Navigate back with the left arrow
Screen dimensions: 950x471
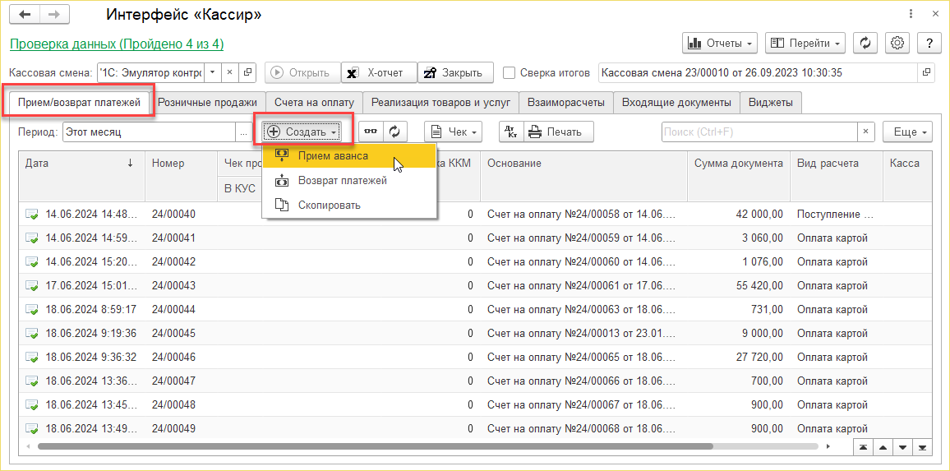[x=25, y=15]
